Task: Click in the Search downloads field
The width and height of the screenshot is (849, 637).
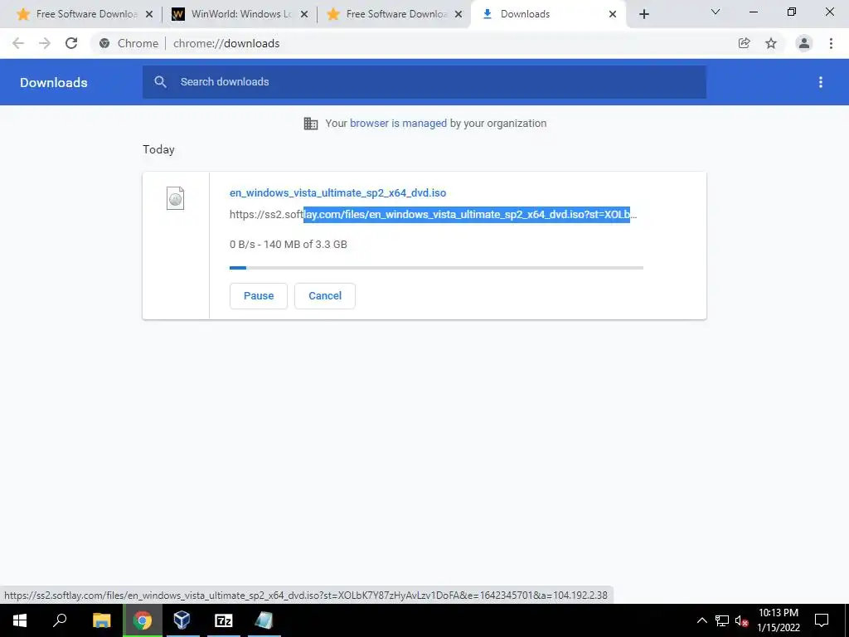Action: tap(424, 82)
